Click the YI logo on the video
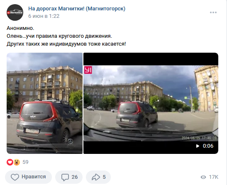Image resolution: width=227 pixels, height=185 pixels. (88, 70)
